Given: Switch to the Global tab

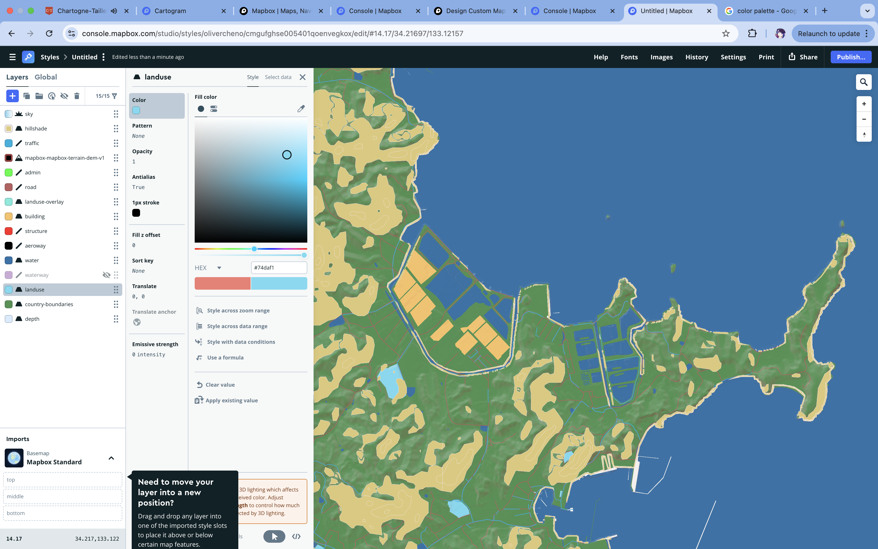Looking at the screenshot, I should (x=46, y=77).
